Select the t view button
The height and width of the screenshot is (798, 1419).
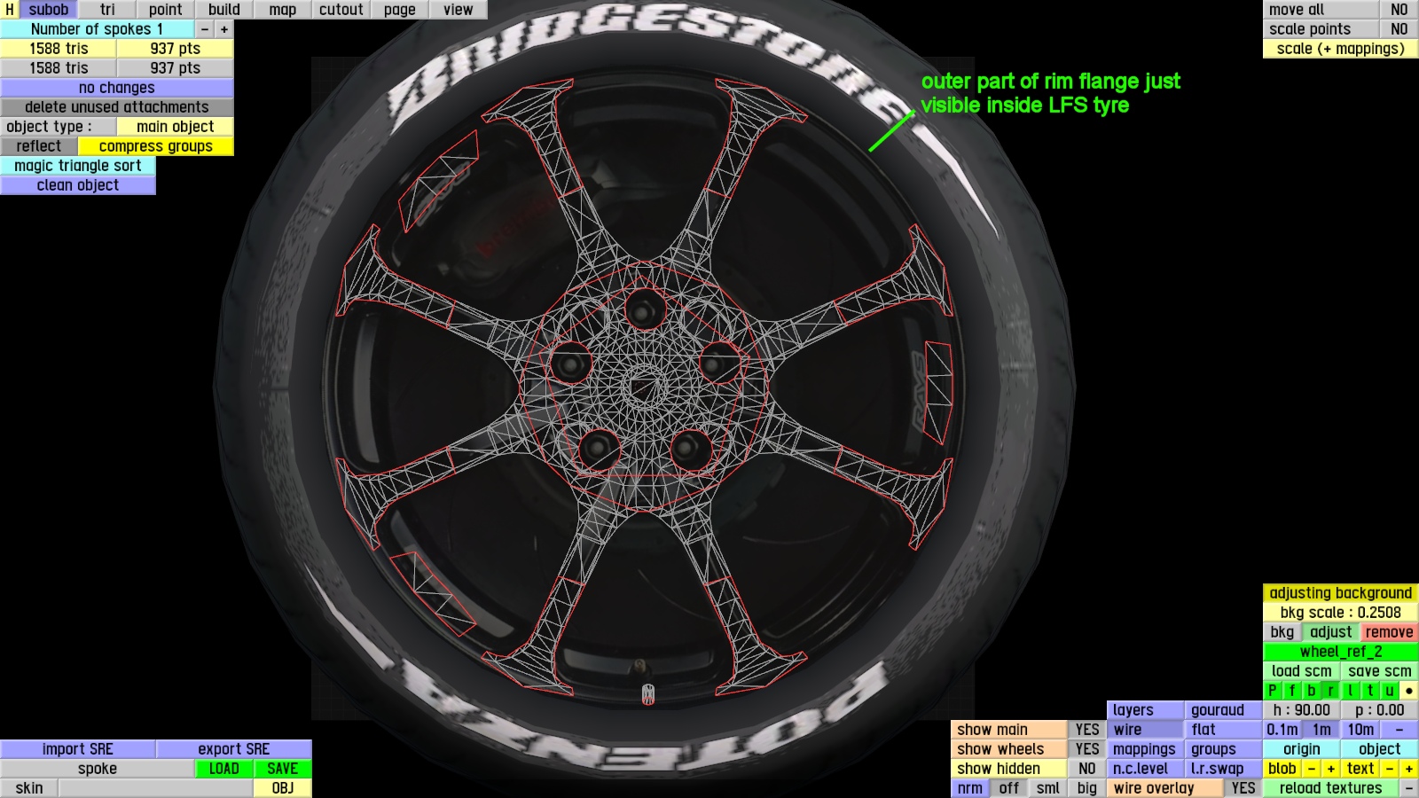[1370, 691]
